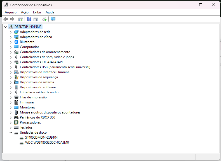Click the drive icon beside WDC WDS480G2G0C-00AJM0

coord(22,143)
